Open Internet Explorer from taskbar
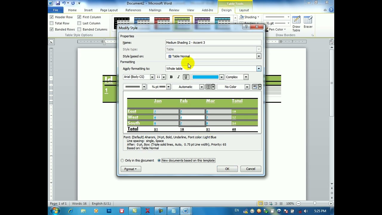Image resolution: width=382 pixels, height=215 pixels. (71, 211)
